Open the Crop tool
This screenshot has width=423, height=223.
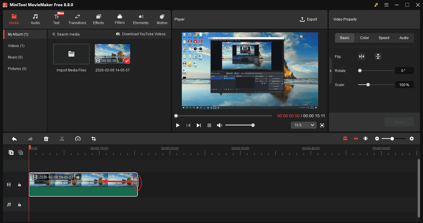[94, 139]
